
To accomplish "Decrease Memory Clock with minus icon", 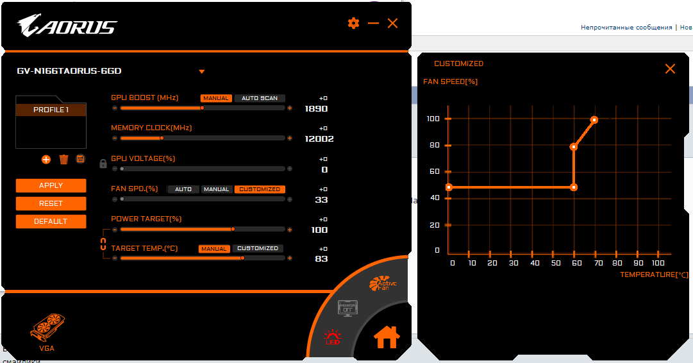I will (115, 138).
